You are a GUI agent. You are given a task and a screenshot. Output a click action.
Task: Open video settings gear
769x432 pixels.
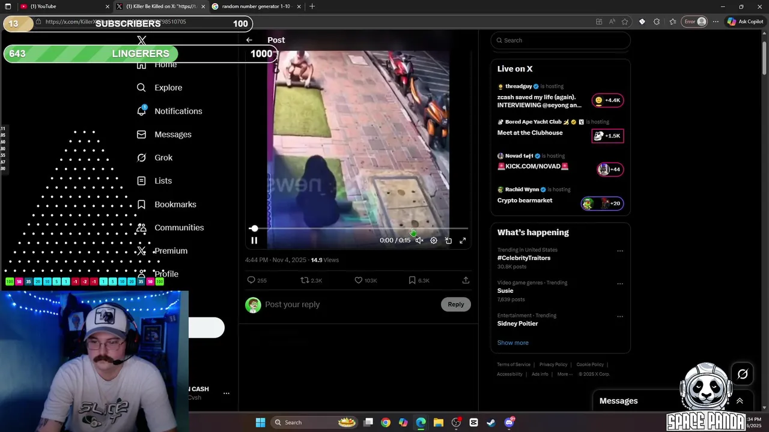click(x=434, y=241)
